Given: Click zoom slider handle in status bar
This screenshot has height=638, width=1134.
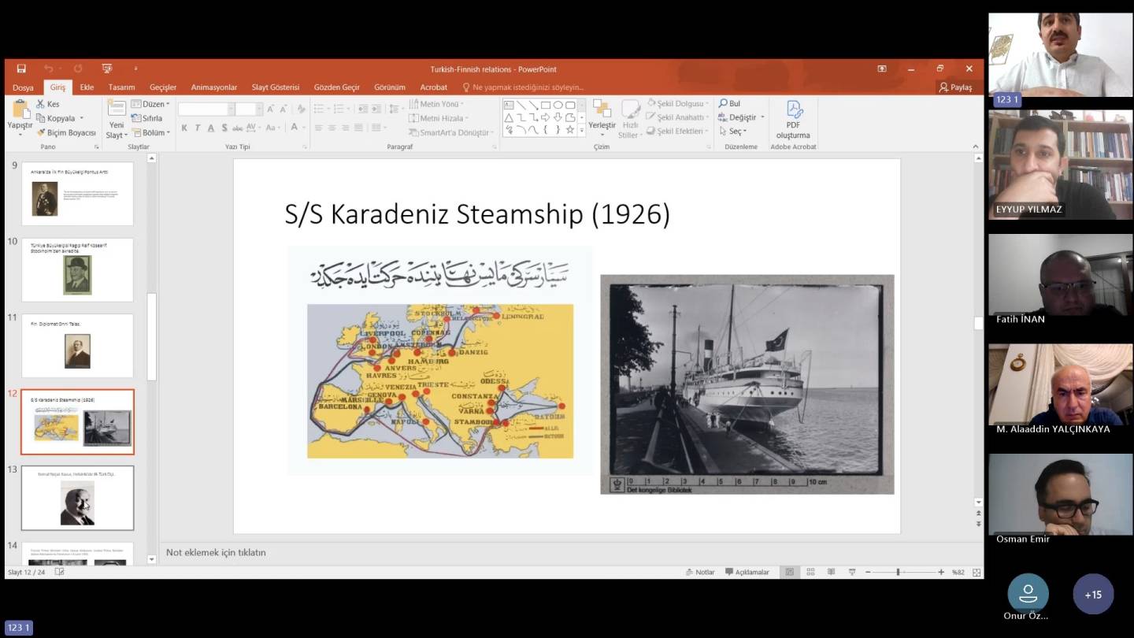Looking at the screenshot, I should tap(898, 572).
